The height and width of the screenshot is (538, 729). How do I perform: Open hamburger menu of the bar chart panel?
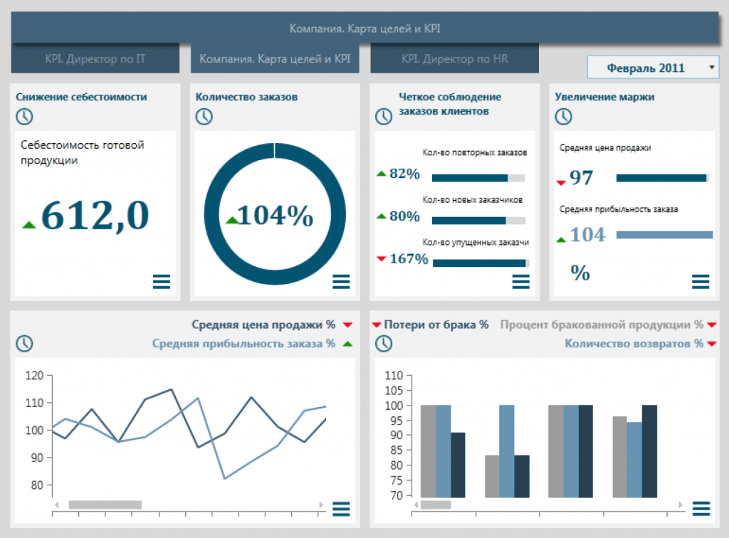click(701, 509)
